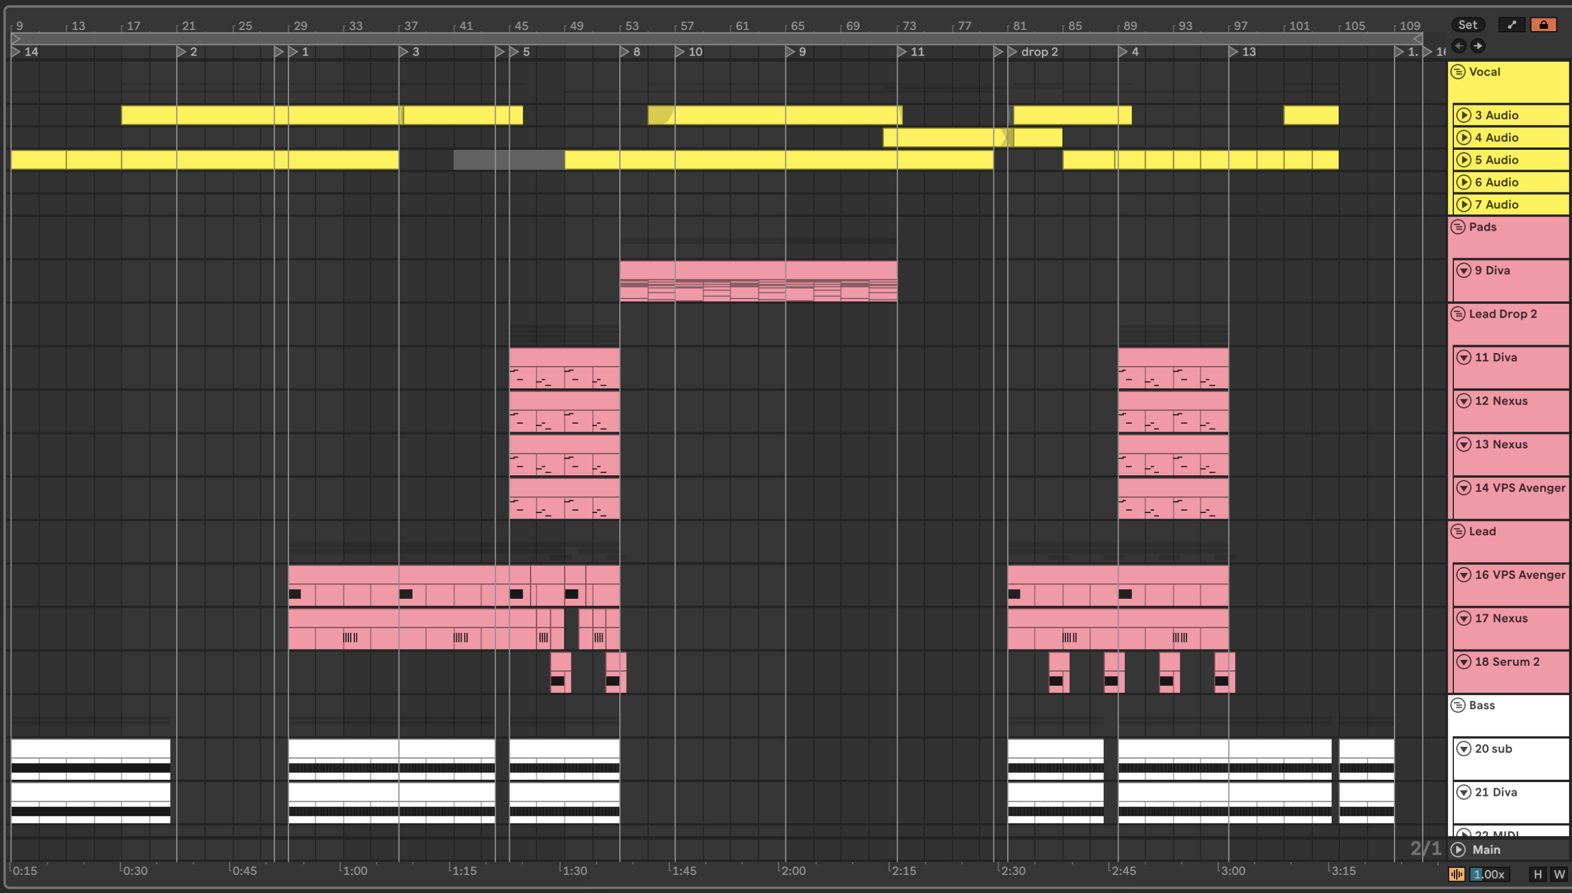
Task: Collapse the 11 Diva track
Action: [x=1463, y=358]
